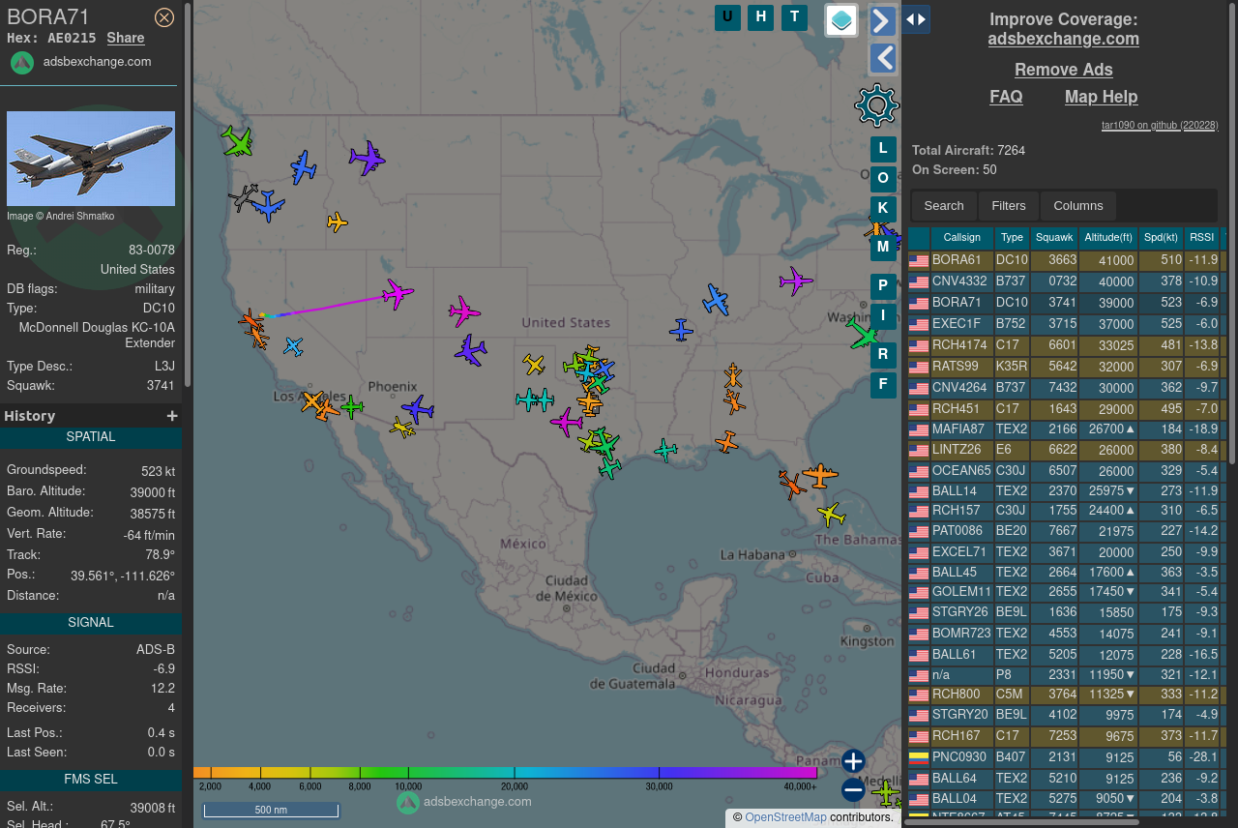Toggle the sidebar width arrows button
1238x828 pixels.
tap(916, 19)
